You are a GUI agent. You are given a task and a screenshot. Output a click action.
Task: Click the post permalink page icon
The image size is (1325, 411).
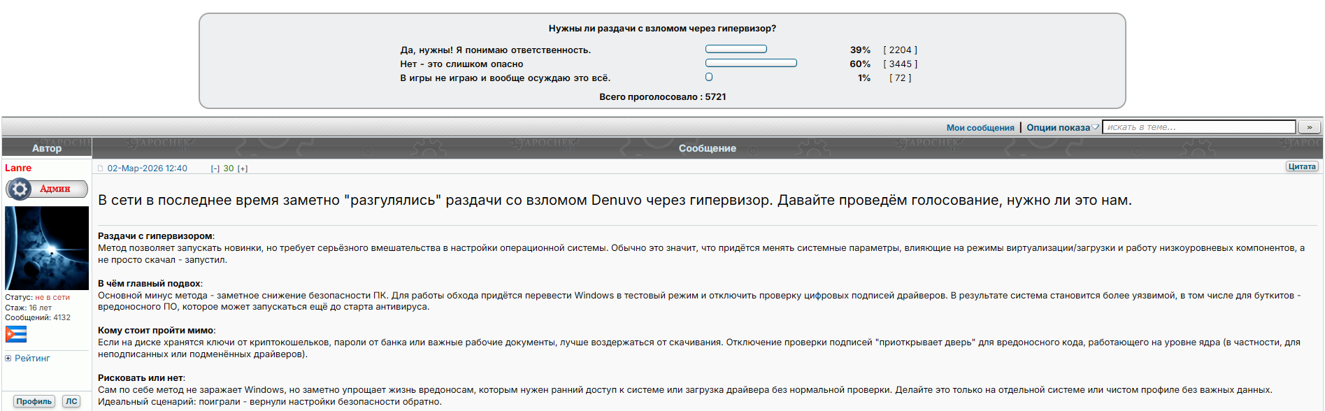click(x=100, y=168)
